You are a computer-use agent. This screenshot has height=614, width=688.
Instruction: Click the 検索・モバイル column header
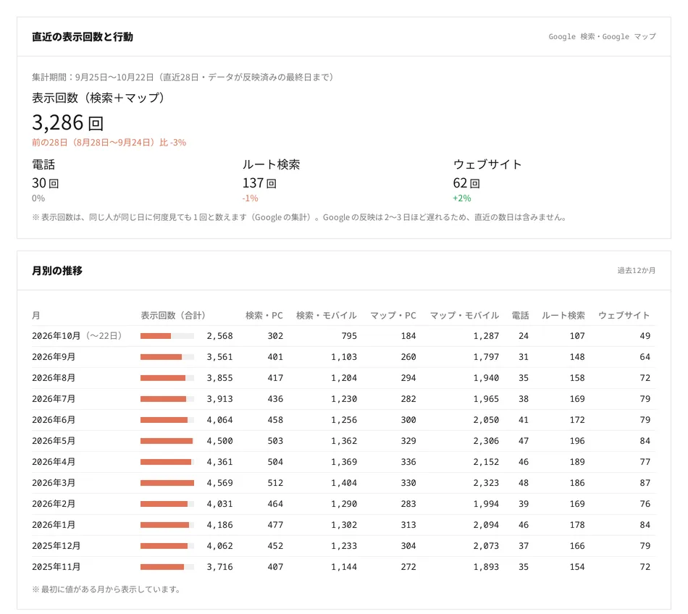tap(326, 316)
